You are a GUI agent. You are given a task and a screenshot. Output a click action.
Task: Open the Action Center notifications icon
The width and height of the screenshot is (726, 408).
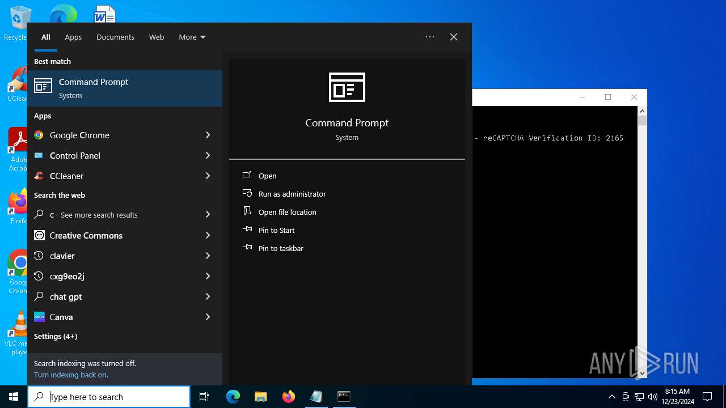click(707, 397)
